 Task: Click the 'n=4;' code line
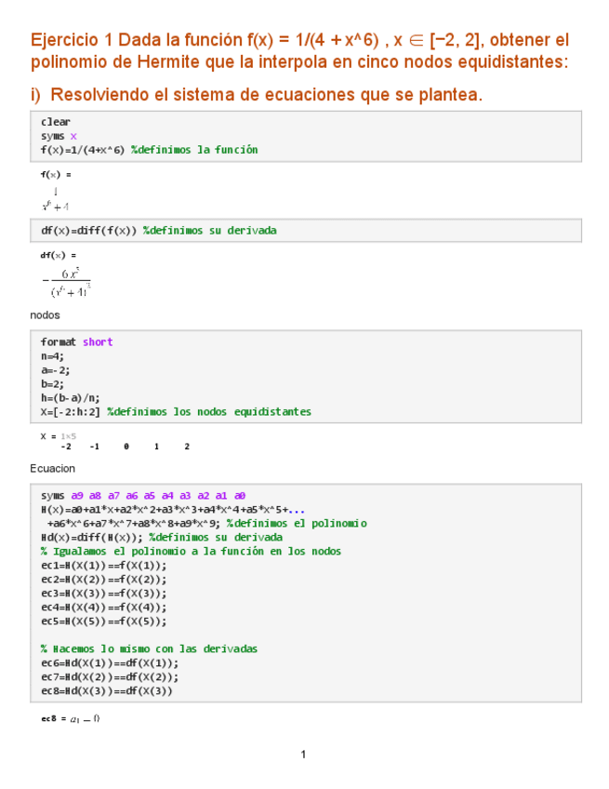pyautogui.click(x=54, y=355)
